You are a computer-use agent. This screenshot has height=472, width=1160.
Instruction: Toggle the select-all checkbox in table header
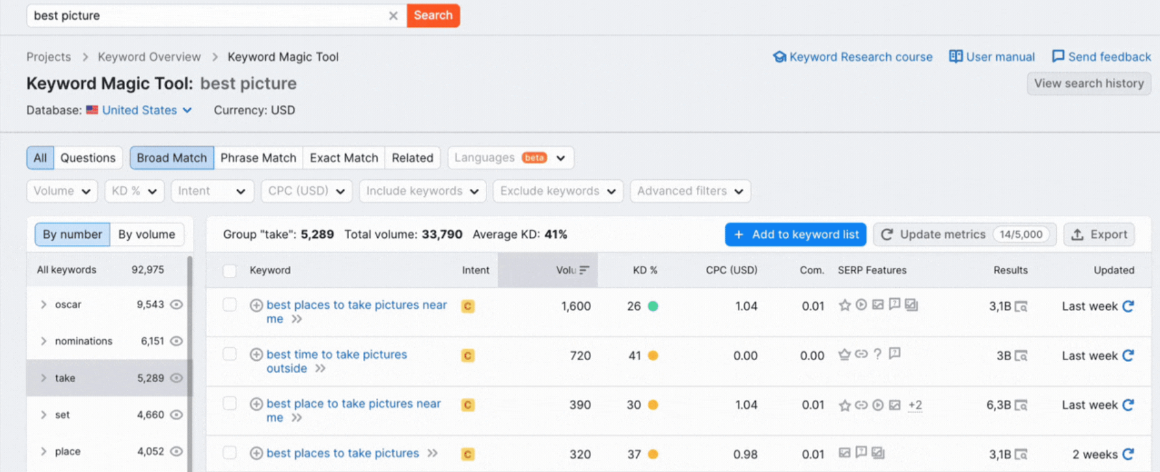click(x=230, y=270)
